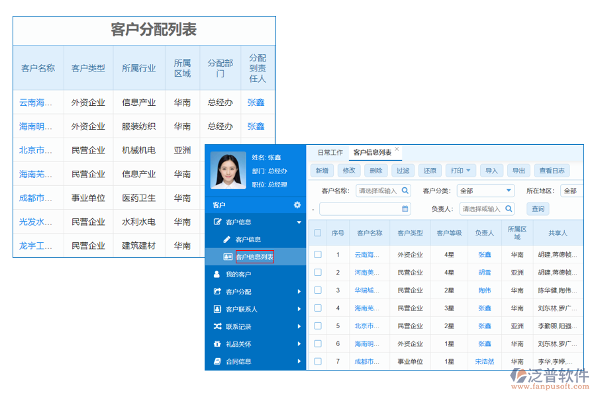This screenshot has width=596, height=397.
Task: Click the 查询 button to run the search
Action: coord(538,209)
